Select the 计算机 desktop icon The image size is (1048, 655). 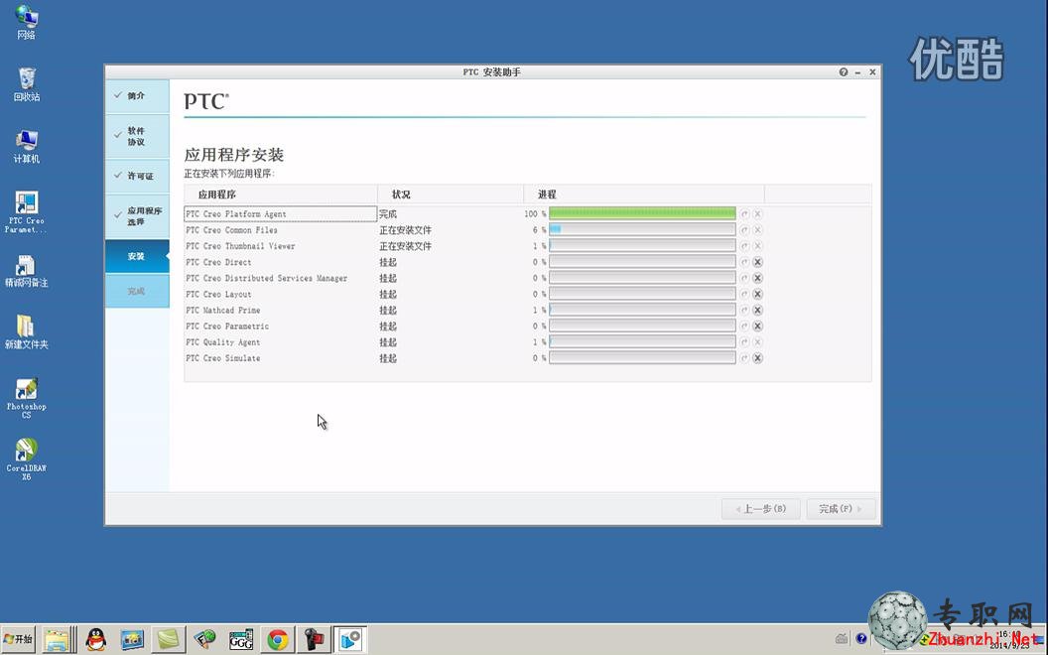26,146
